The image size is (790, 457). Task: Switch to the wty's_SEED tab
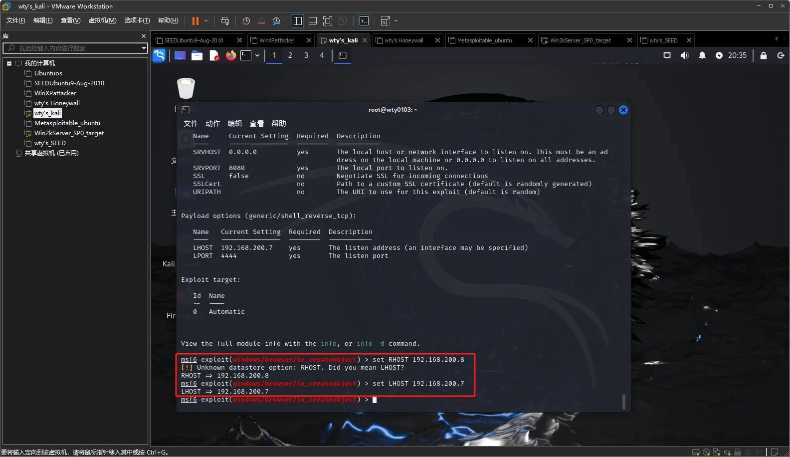click(663, 40)
